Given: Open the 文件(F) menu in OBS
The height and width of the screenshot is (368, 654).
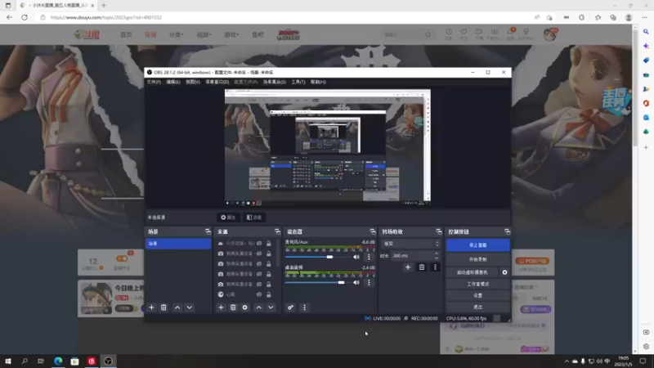Looking at the screenshot, I should tap(154, 83).
